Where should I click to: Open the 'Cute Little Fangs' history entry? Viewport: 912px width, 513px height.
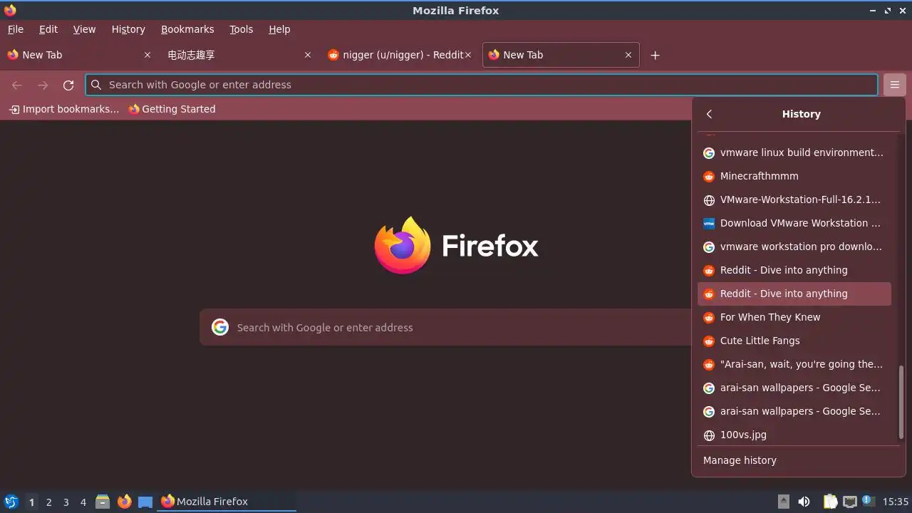point(794,341)
